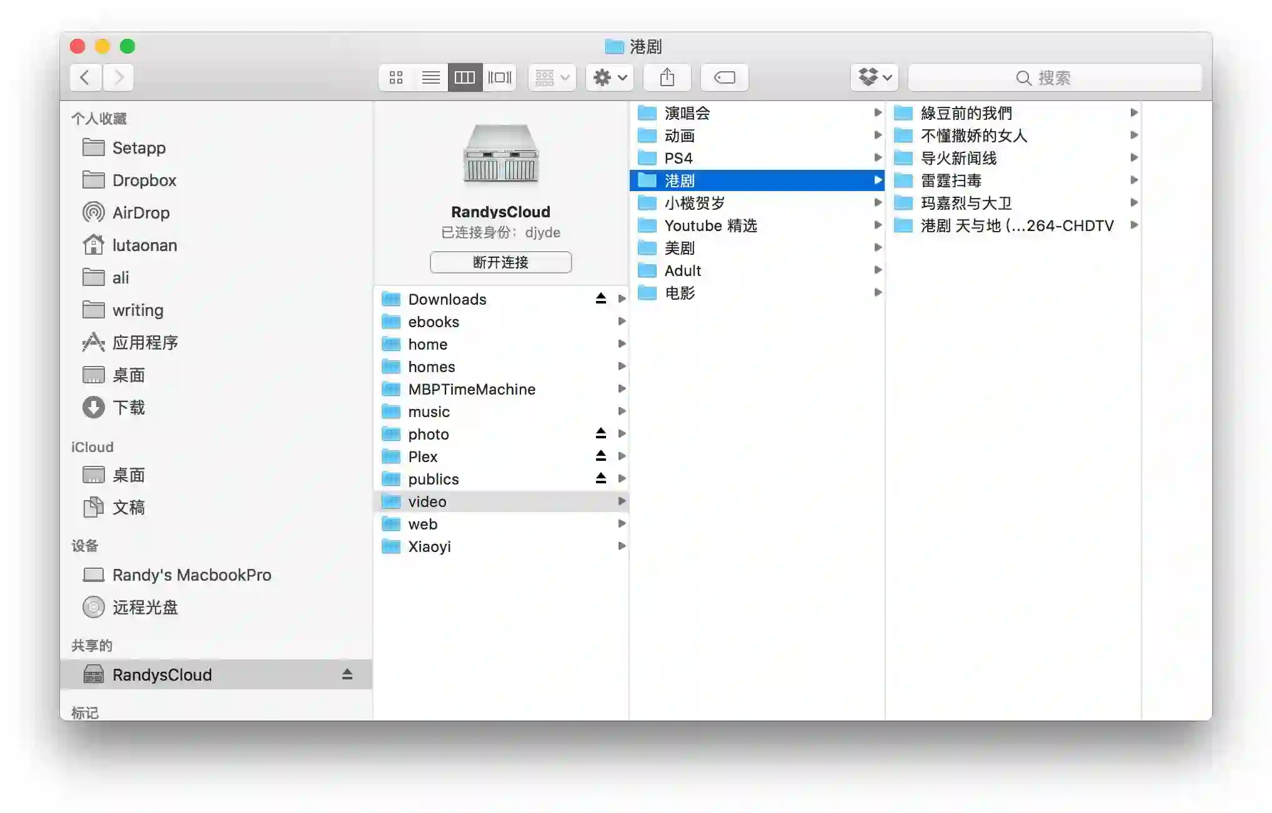Open the arrange-by grouping dropdown
The width and height of the screenshot is (1272, 813).
point(552,77)
